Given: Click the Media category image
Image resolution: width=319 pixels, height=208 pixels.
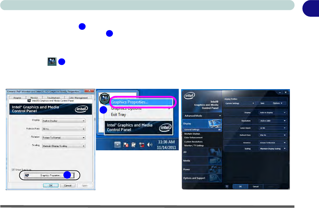Looking at the screenshot, I should [x=215, y=161].
